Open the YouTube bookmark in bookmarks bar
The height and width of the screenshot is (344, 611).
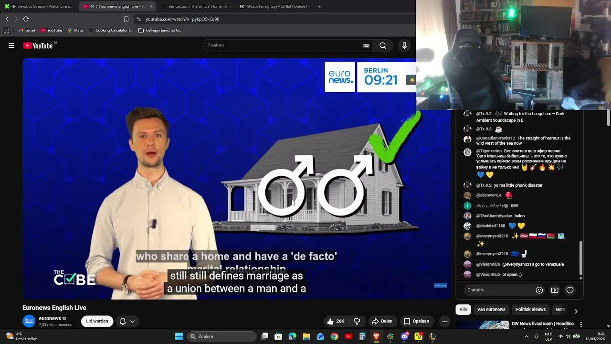pos(51,30)
